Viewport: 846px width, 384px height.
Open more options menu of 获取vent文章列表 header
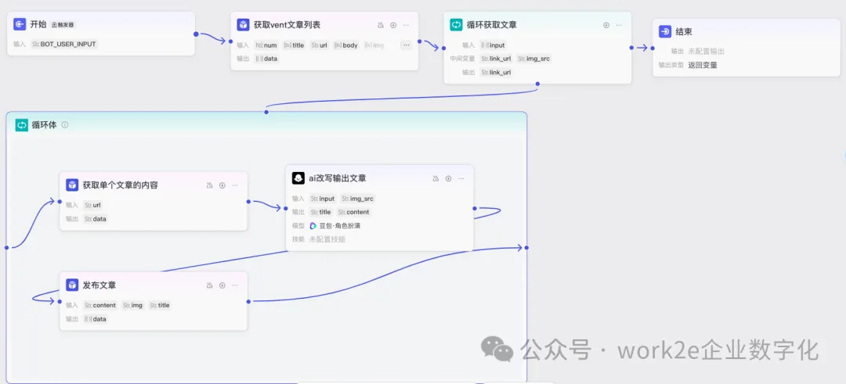click(406, 25)
